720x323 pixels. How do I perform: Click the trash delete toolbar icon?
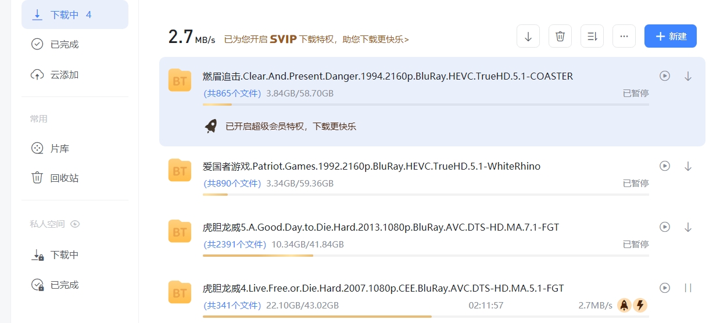tap(560, 36)
